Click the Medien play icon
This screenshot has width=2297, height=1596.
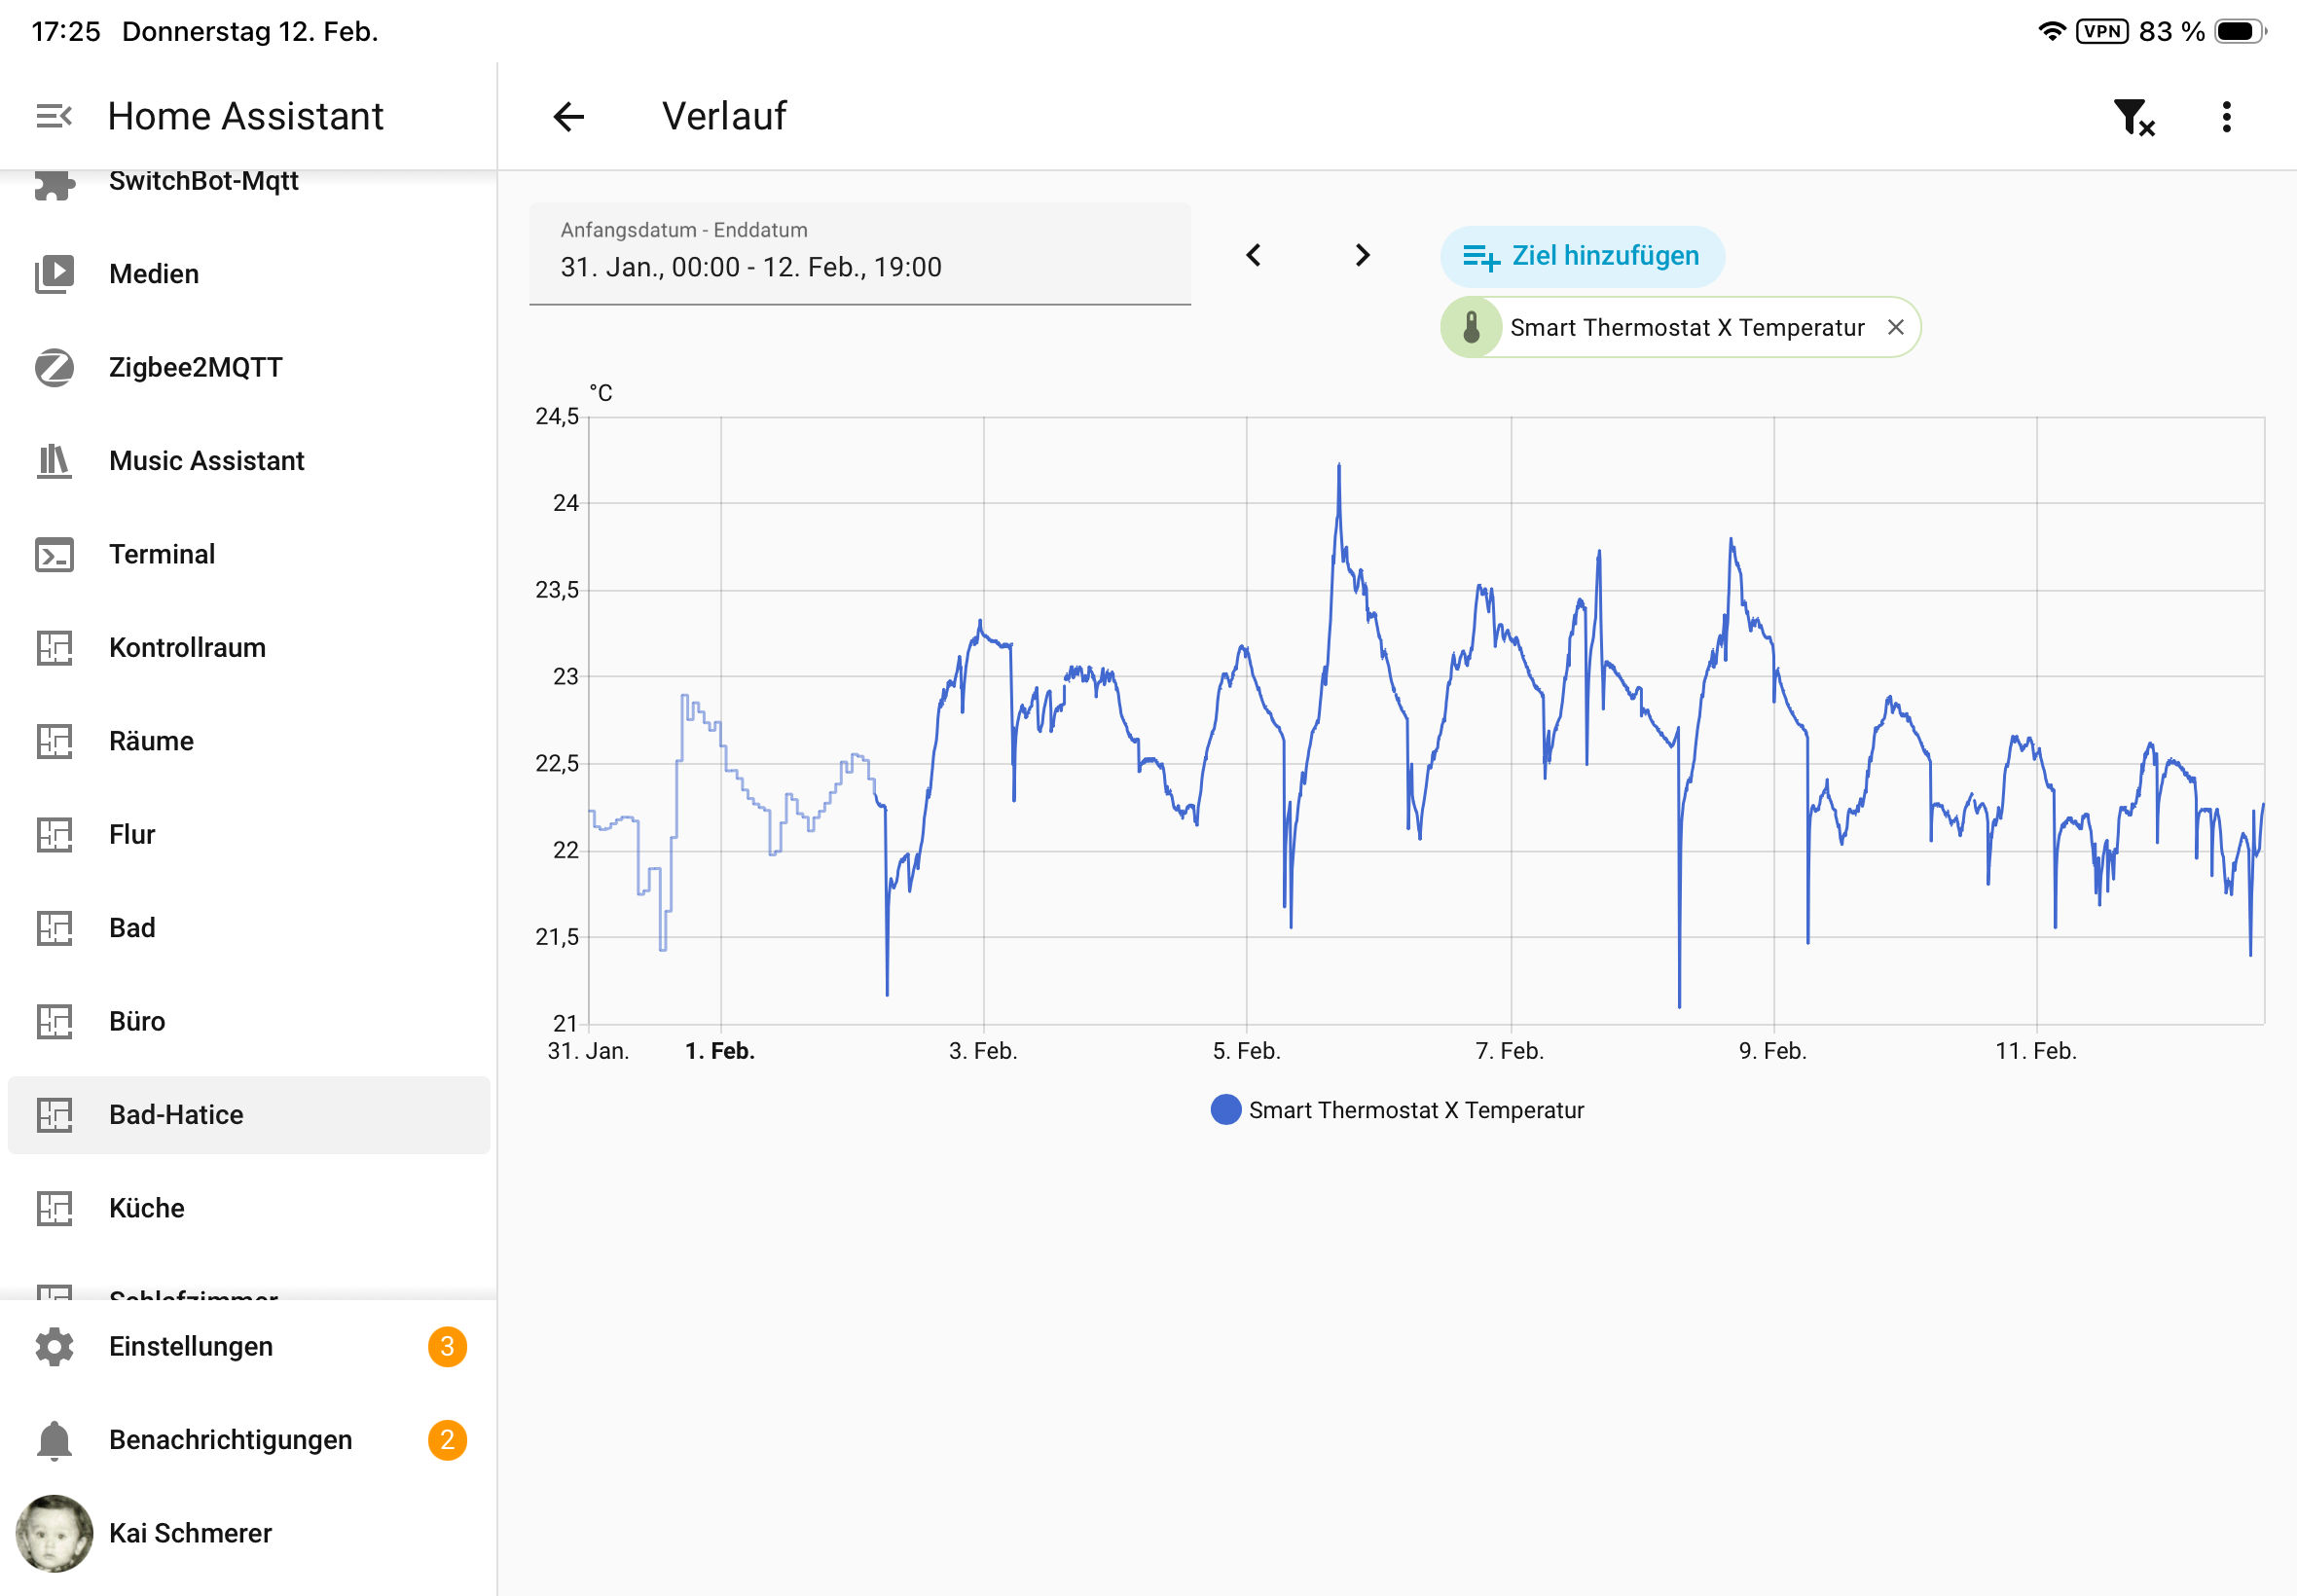54,273
